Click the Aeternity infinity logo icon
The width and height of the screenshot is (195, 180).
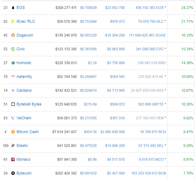tap(13, 76)
